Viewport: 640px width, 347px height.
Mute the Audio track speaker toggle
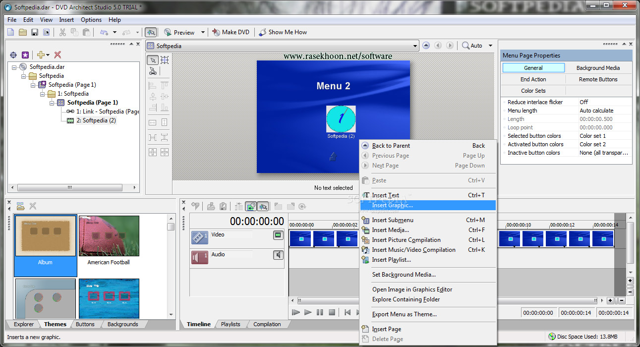coord(278,255)
